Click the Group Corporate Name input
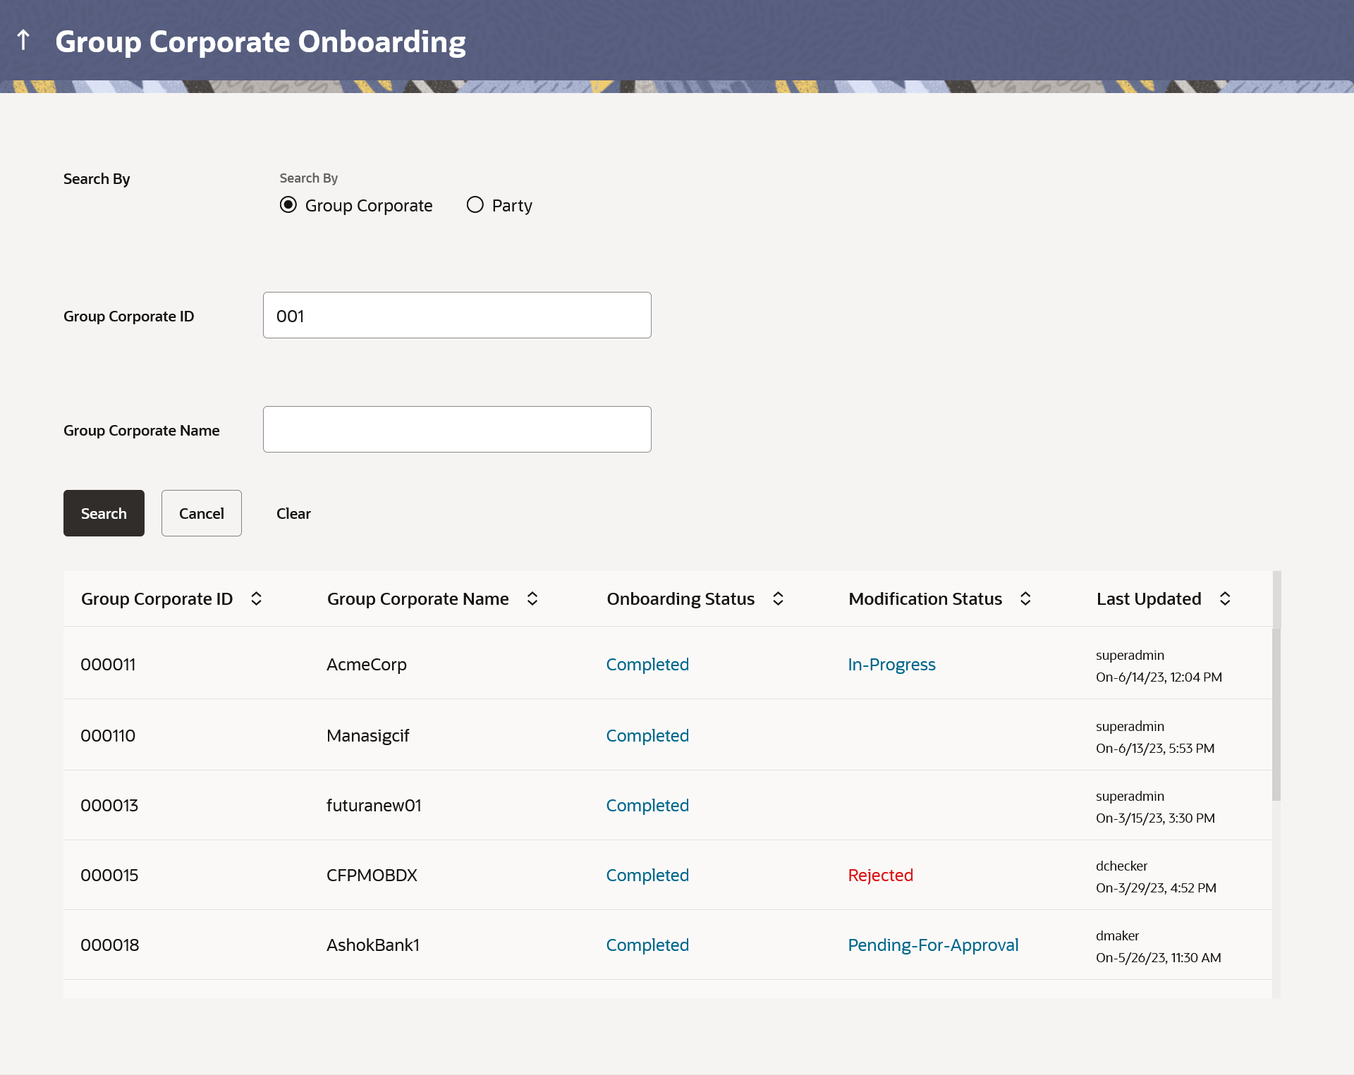The width and height of the screenshot is (1354, 1075). [x=457, y=429]
